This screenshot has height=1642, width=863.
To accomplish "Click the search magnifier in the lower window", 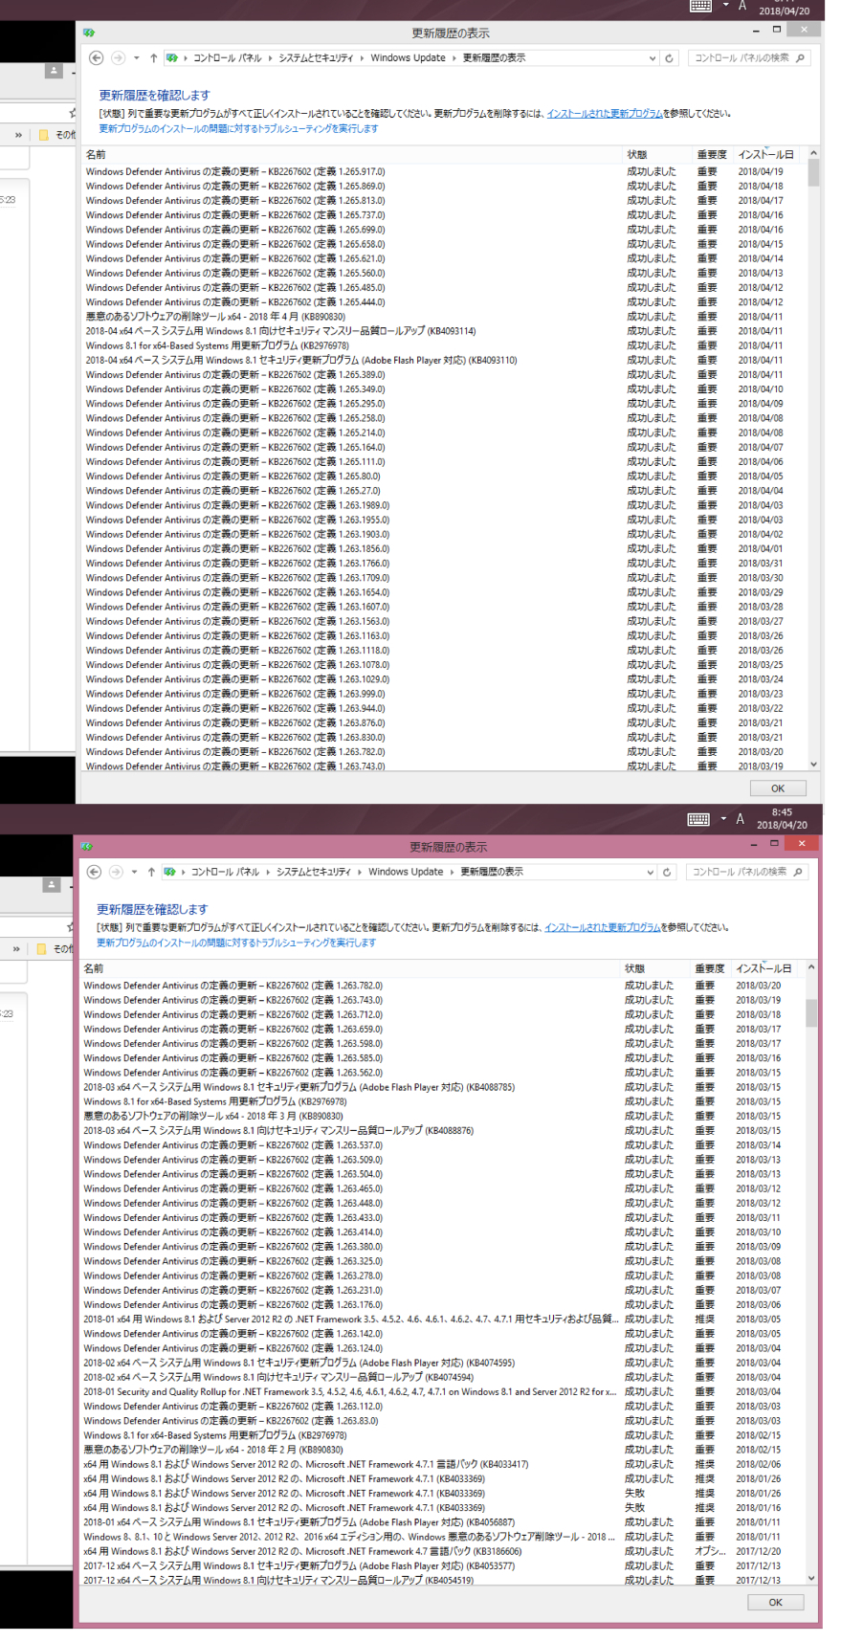I will (x=798, y=872).
